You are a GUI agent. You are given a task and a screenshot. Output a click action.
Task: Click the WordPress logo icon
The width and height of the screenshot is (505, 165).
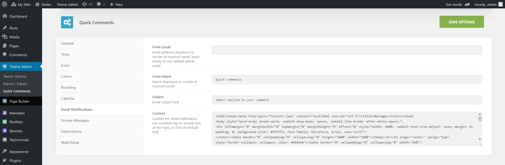[4, 4]
